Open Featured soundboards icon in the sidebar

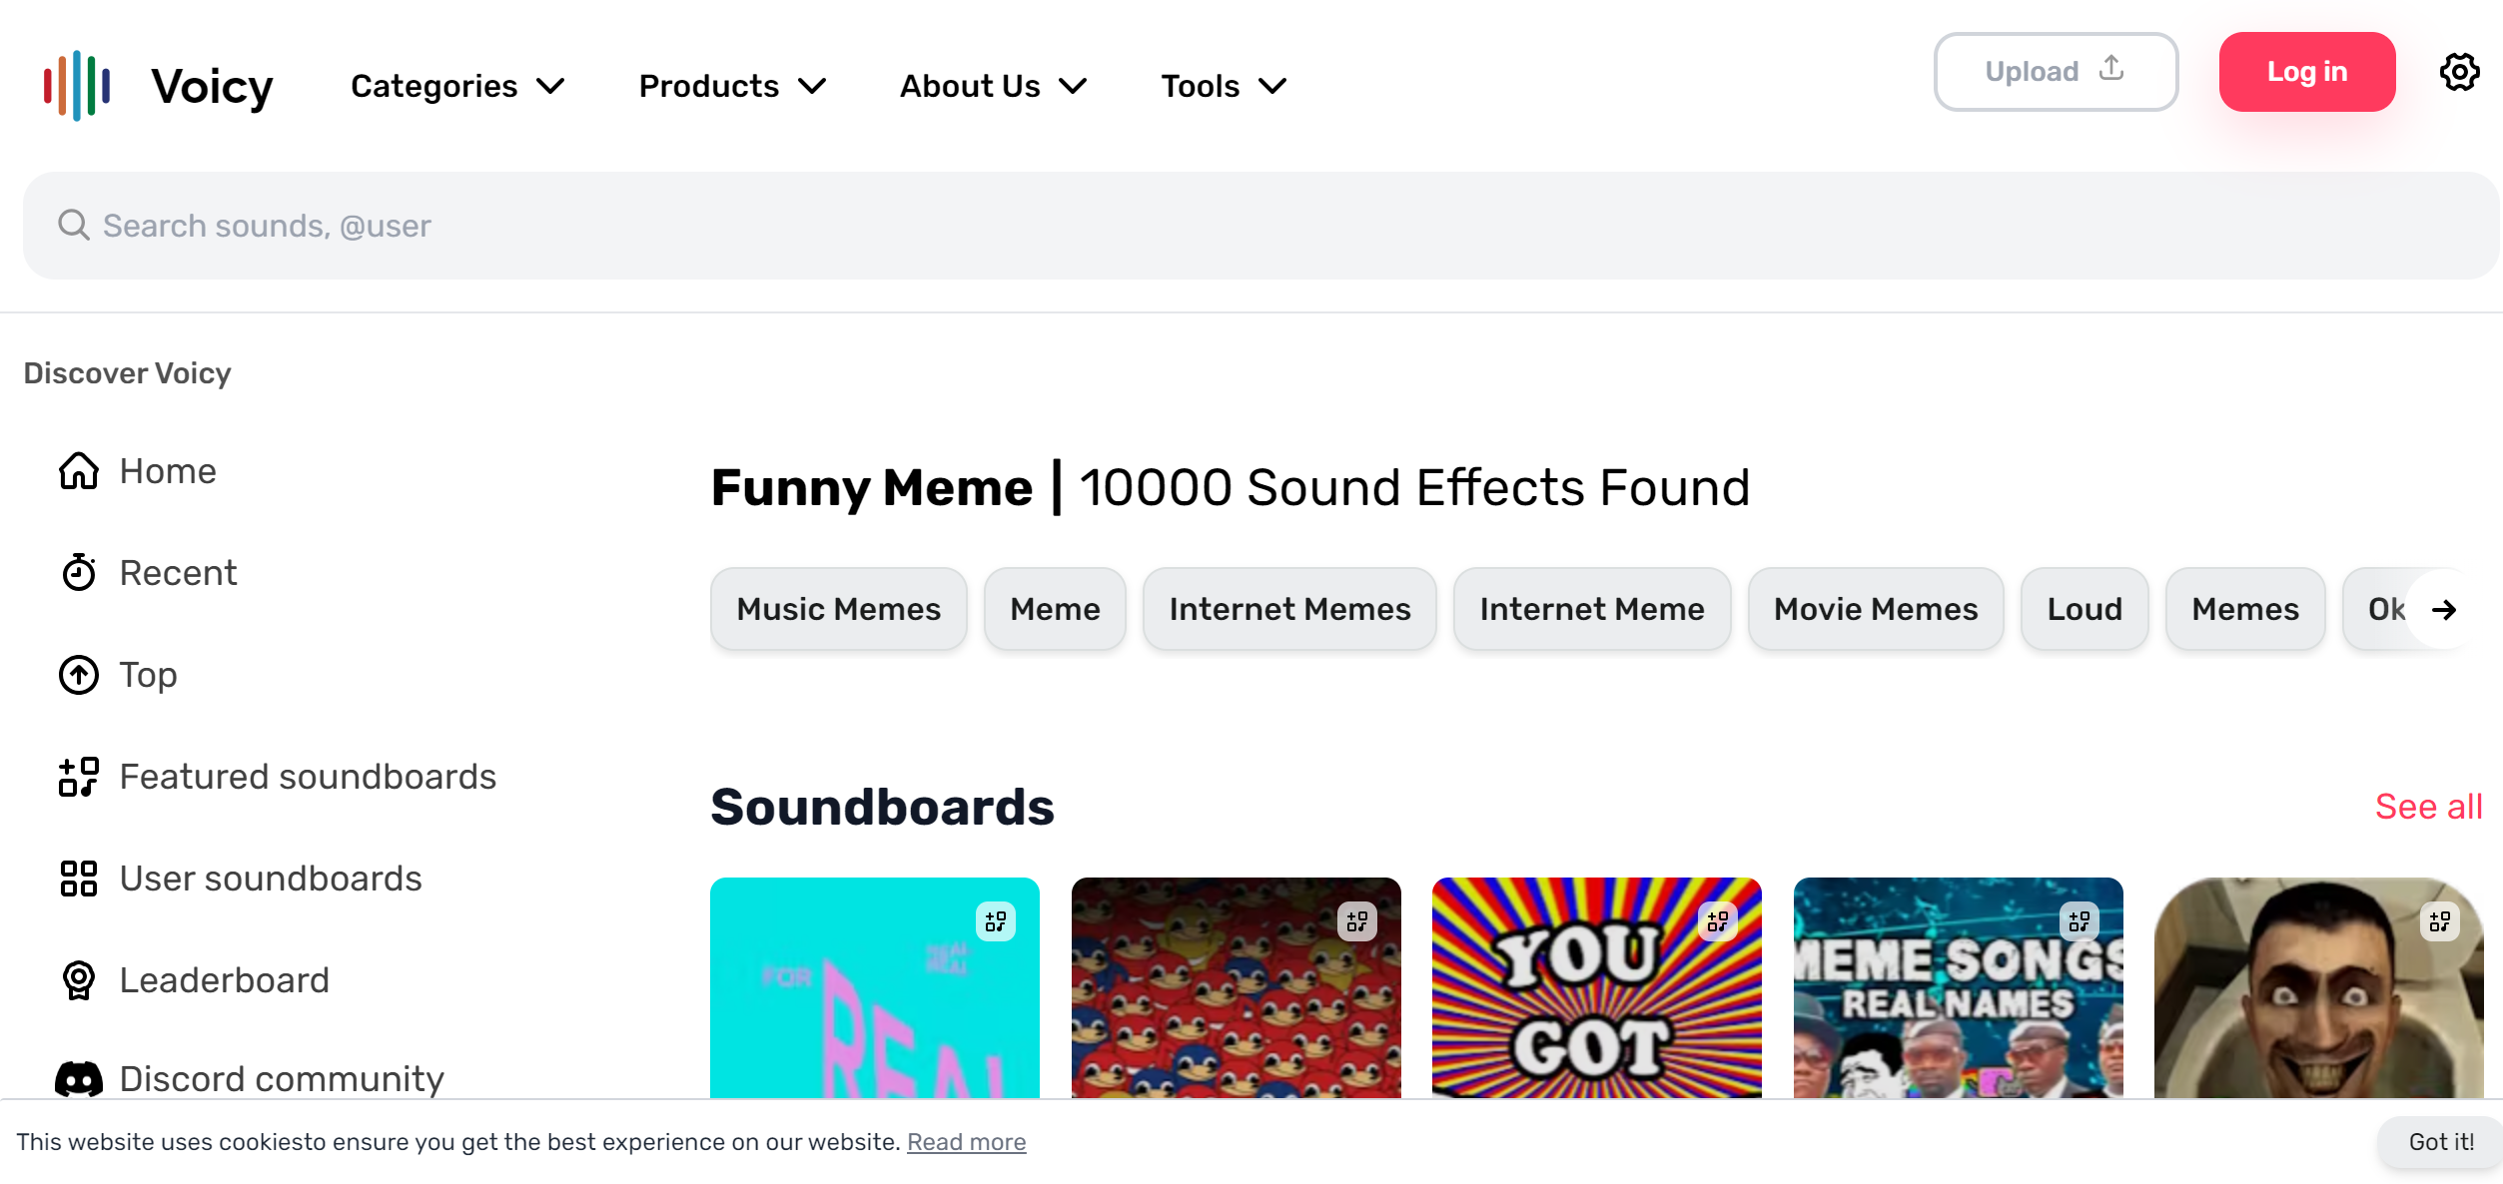tap(79, 777)
